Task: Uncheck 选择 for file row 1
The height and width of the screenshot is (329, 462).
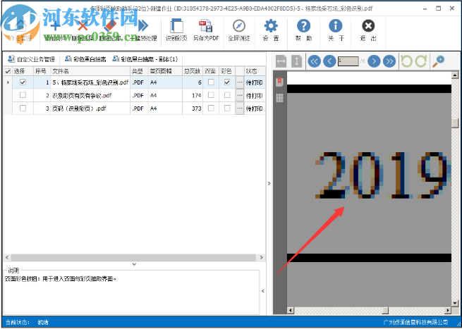Action: point(23,82)
